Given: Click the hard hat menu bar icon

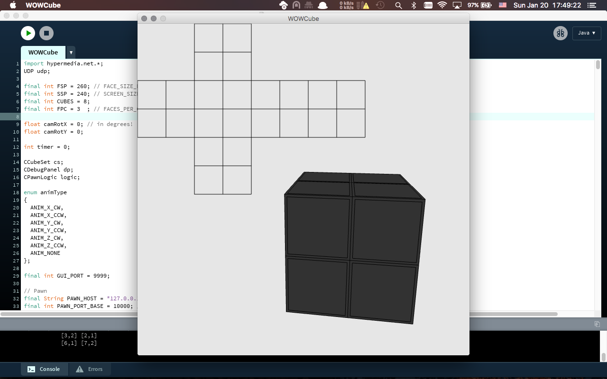Looking at the screenshot, I should pos(322,5).
